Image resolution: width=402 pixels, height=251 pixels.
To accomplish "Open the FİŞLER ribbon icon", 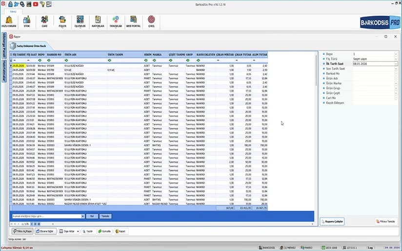I will click(x=62, y=21).
